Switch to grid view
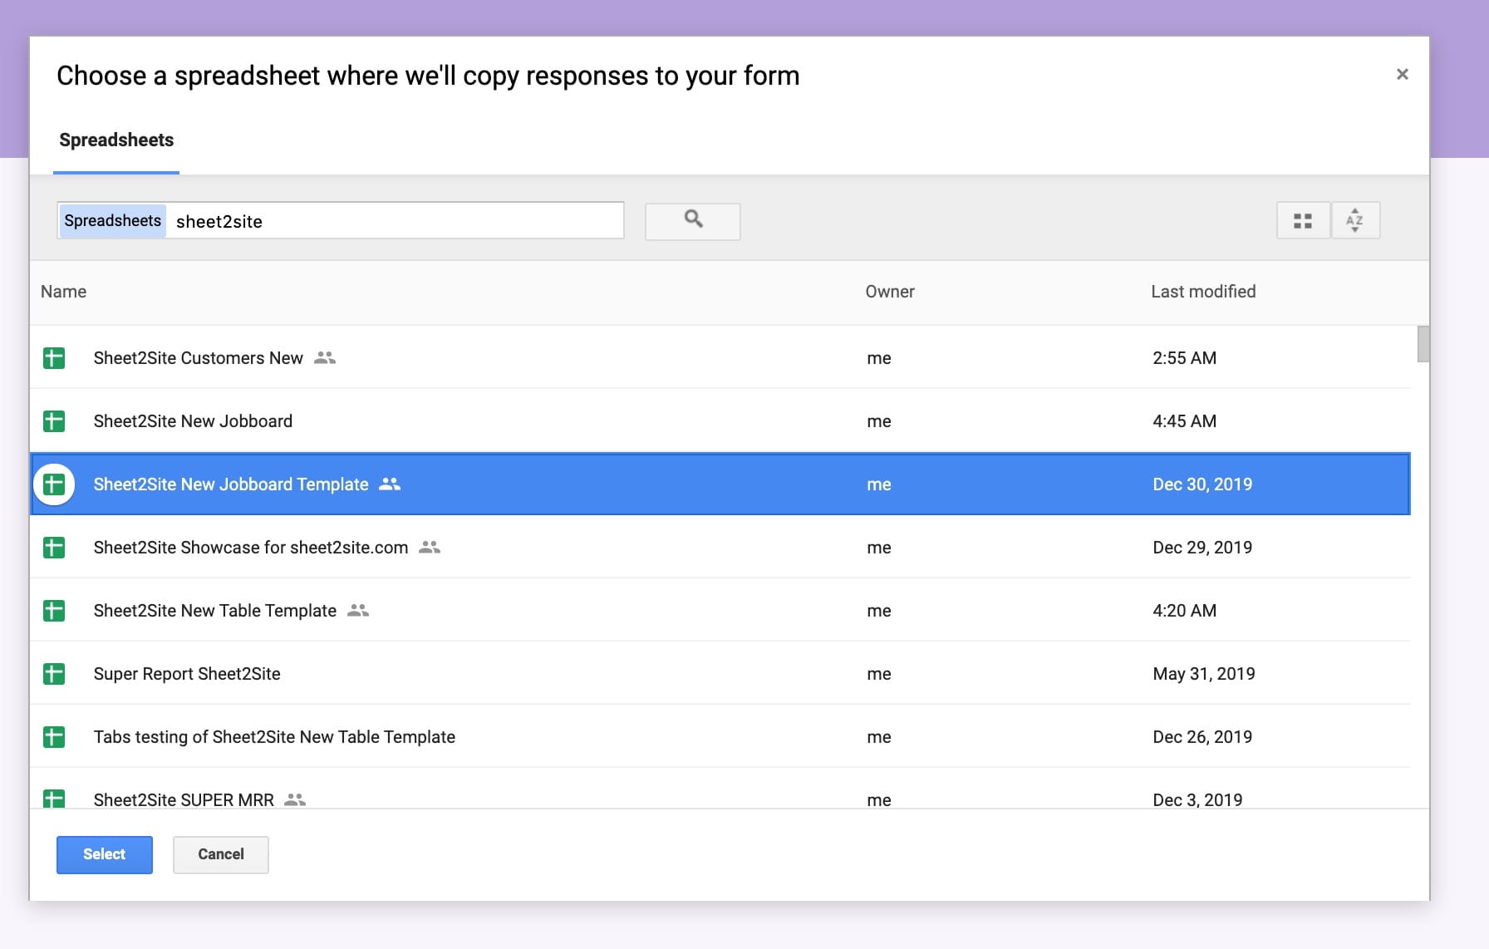 [1302, 221]
